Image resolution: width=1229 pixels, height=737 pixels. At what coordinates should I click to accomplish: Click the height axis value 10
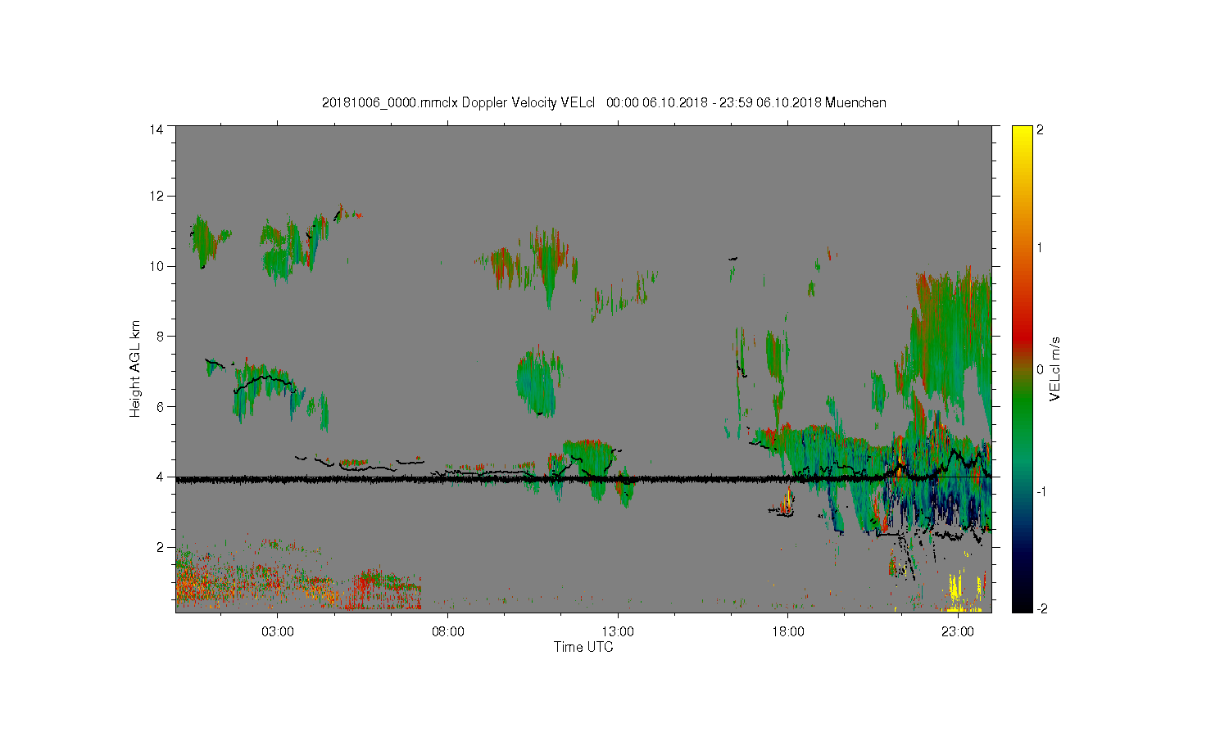pyautogui.click(x=156, y=266)
